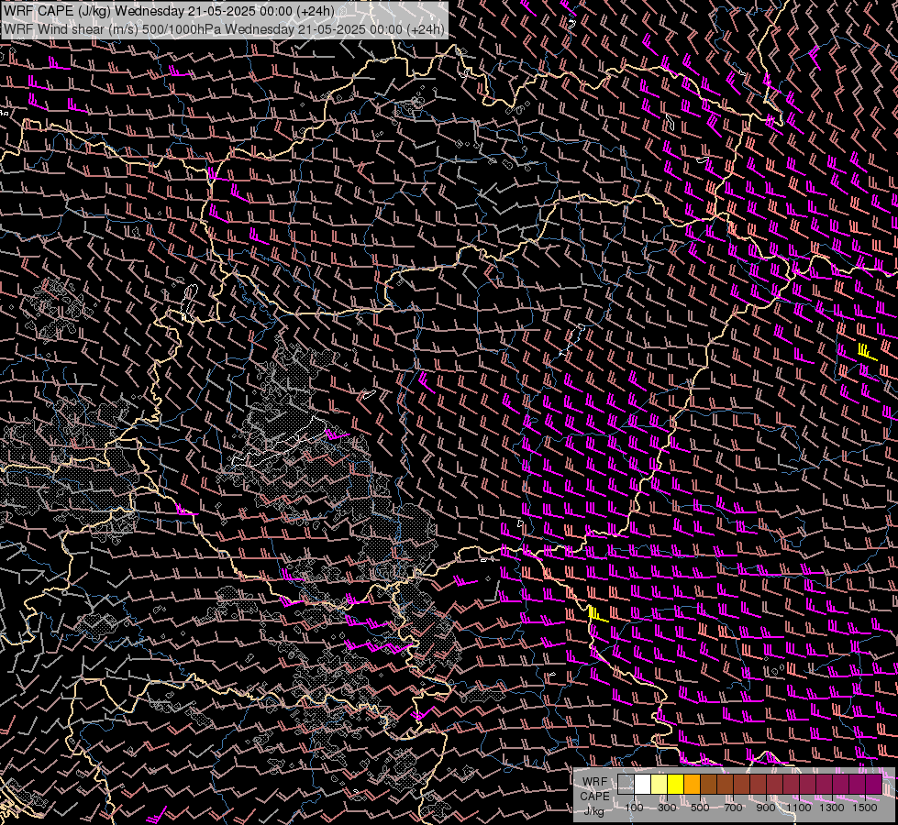Click the legend value 1100
This screenshot has height=825, width=898.
799,808
